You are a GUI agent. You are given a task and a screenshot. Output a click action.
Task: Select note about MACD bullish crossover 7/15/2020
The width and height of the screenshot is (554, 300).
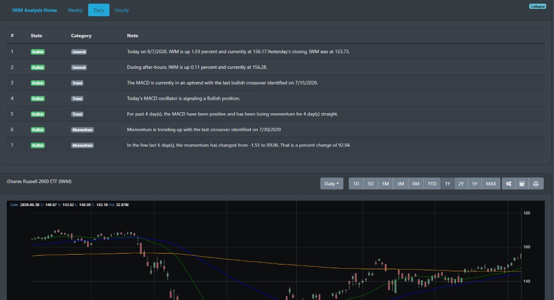pos(223,82)
